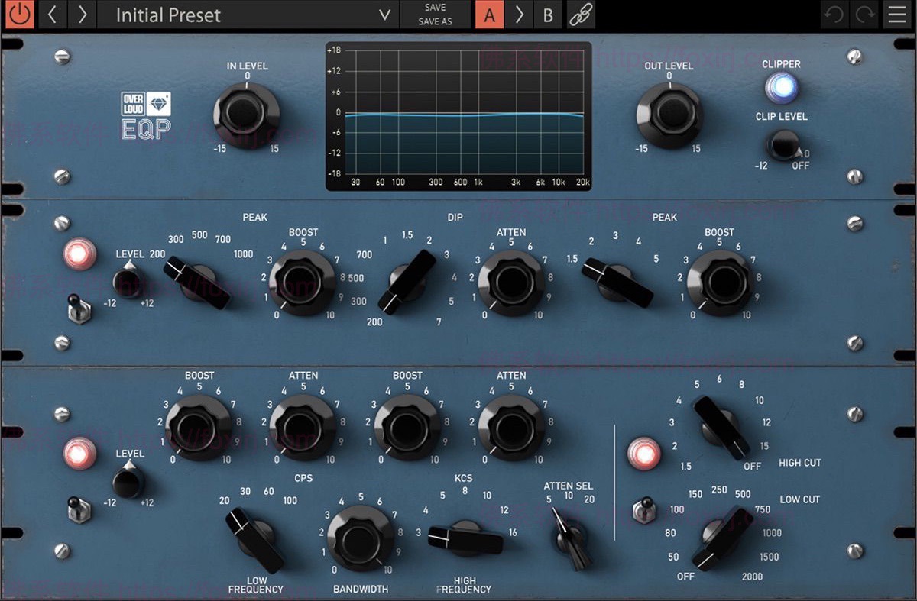The width and height of the screenshot is (917, 601).
Task: Click the ATTEN SEL selector switch
Action: tap(569, 538)
